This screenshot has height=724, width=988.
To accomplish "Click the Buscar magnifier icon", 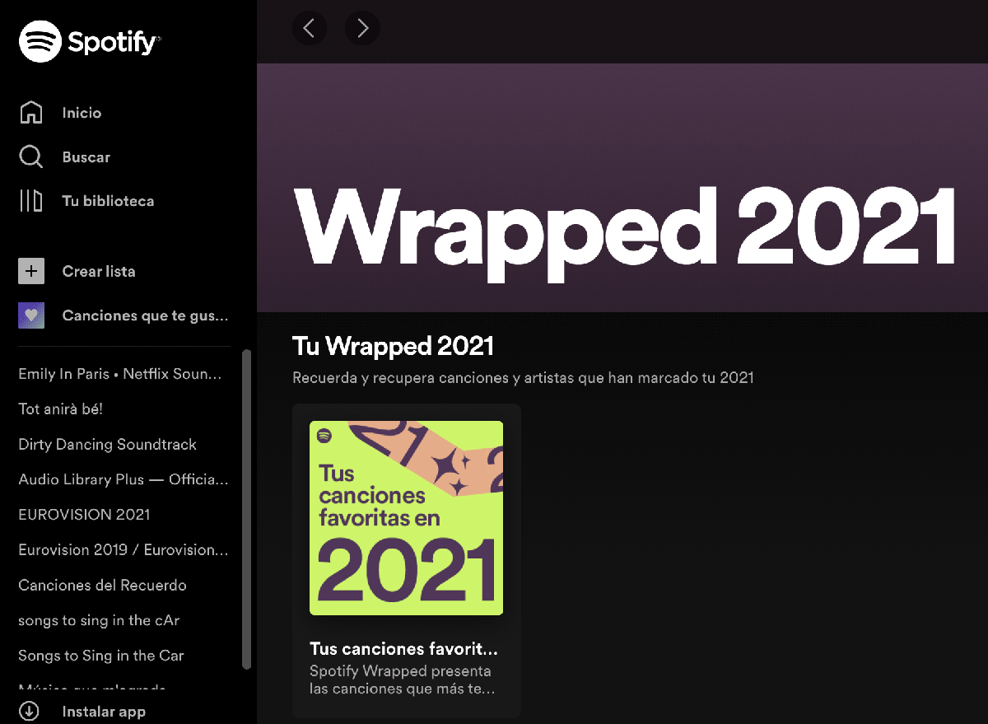I will point(31,157).
